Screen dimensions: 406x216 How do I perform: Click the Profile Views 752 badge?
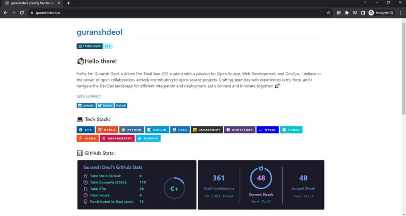pyautogui.click(x=95, y=46)
